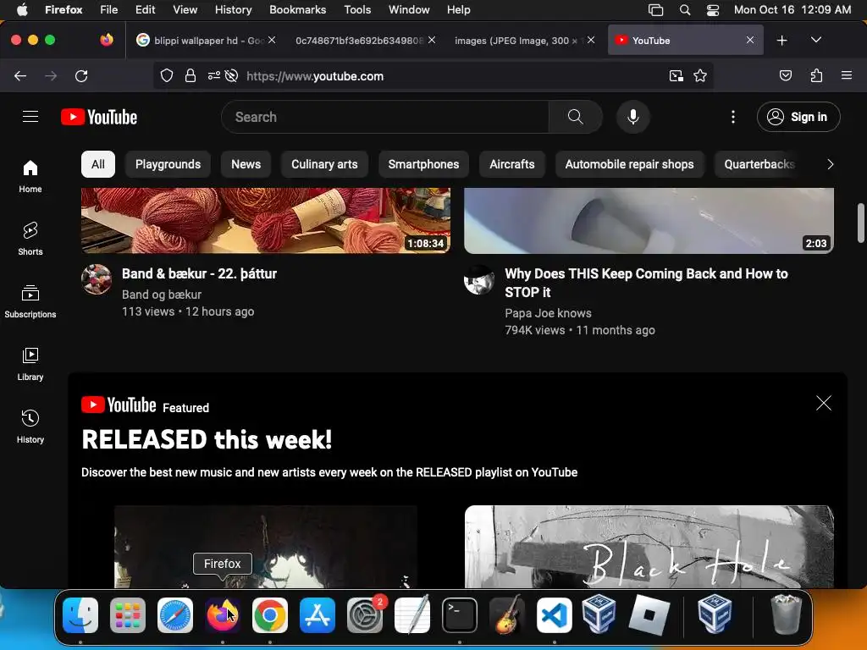Open Shorts in the sidebar
867x650 pixels.
[x=30, y=239]
